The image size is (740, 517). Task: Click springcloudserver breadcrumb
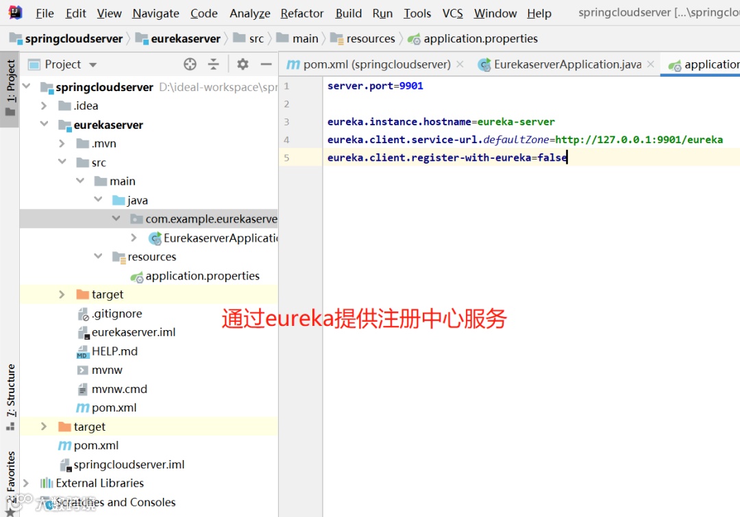pos(66,38)
